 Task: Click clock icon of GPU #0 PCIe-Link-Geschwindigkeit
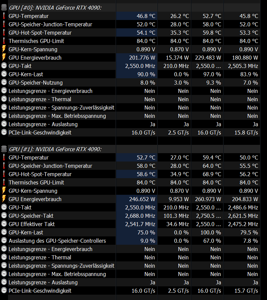coord(4,133)
